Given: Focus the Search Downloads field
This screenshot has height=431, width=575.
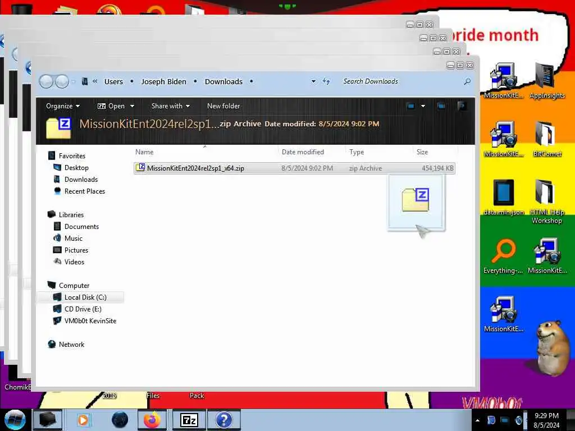Looking at the screenshot, I should (401, 81).
